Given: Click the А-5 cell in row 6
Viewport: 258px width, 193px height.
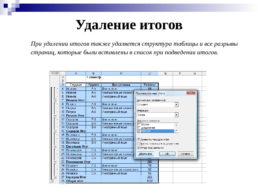Looking at the screenshot, I should [x=94, y=96].
